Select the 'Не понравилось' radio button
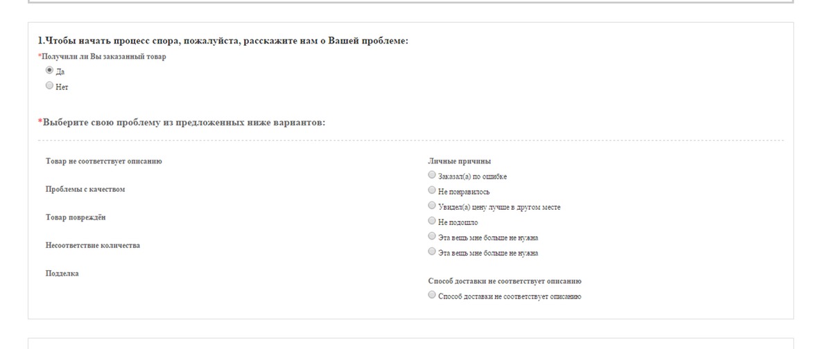 point(433,190)
